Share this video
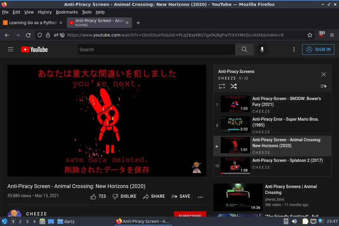 click(154, 196)
